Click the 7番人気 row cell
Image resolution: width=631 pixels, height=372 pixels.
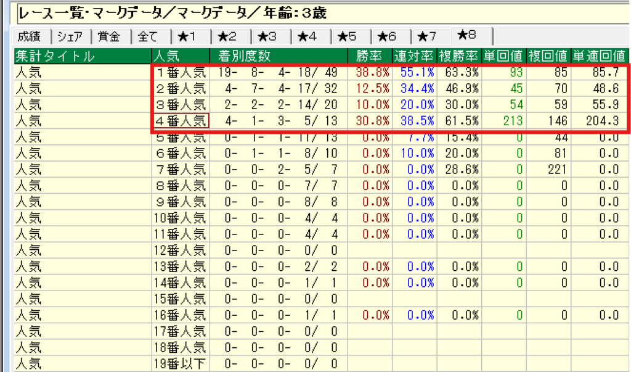pyautogui.click(x=181, y=169)
